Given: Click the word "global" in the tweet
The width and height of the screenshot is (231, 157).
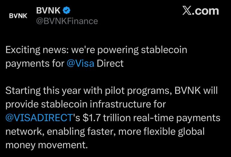Looking at the screenshot, I should click(190, 131).
